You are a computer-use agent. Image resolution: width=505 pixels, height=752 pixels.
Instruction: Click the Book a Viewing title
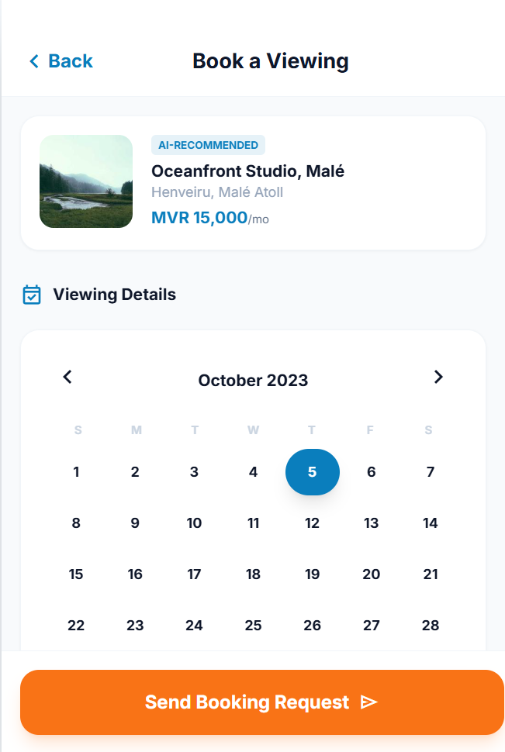[x=269, y=60]
